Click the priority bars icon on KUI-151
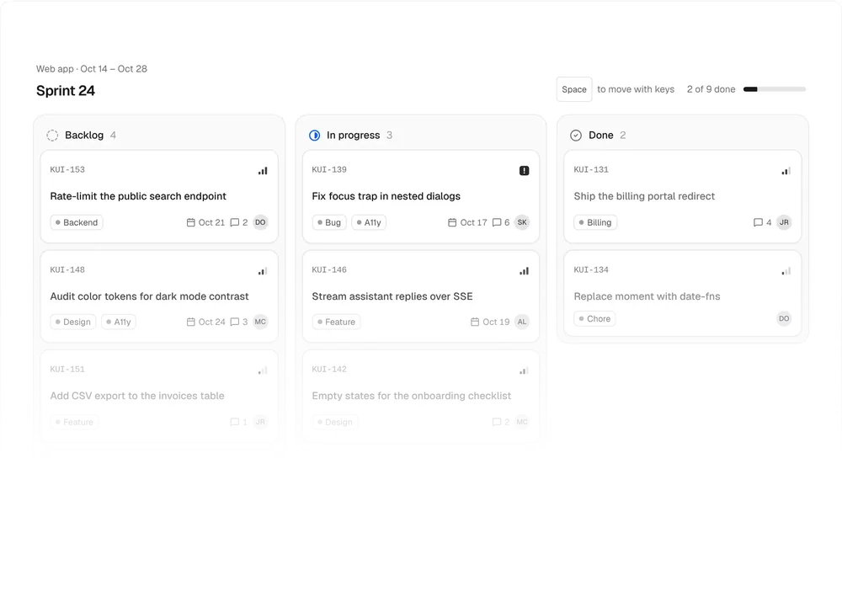Image resolution: width=842 pixels, height=602 pixels. [x=263, y=370]
